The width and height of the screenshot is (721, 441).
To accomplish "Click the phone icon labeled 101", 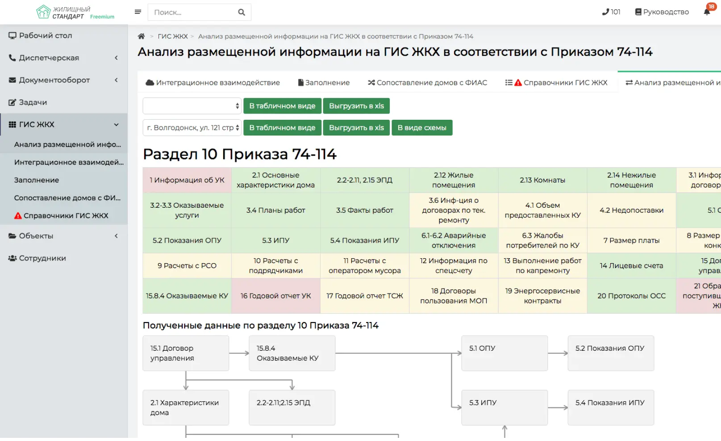I will (x=611, y=12).
